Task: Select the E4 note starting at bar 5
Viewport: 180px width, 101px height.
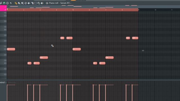Action: pos(77,49)
